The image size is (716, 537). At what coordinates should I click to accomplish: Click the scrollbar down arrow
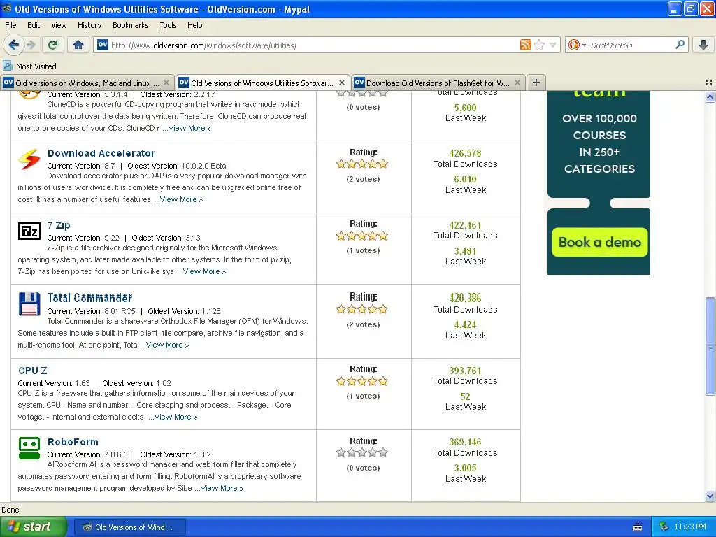(710, 496)
